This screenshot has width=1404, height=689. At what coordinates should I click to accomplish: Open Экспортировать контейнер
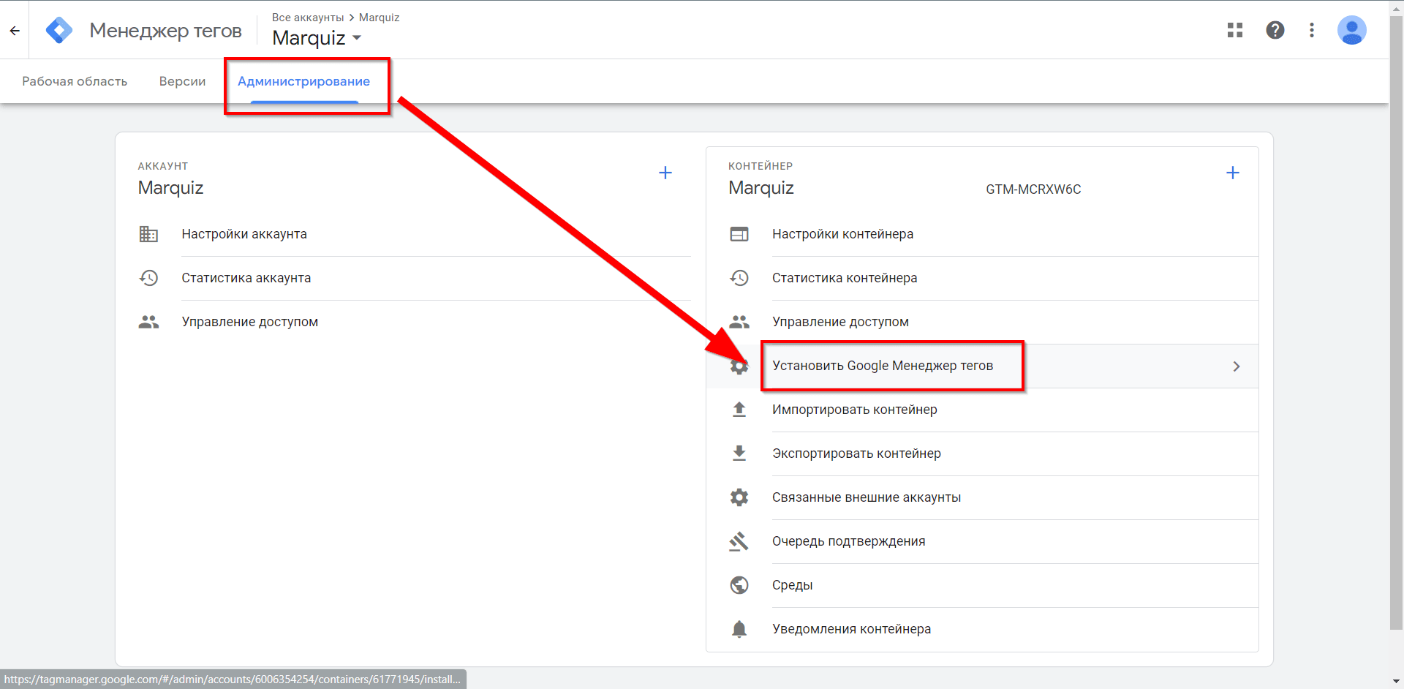pyautogui.click(x=856, y=453)
